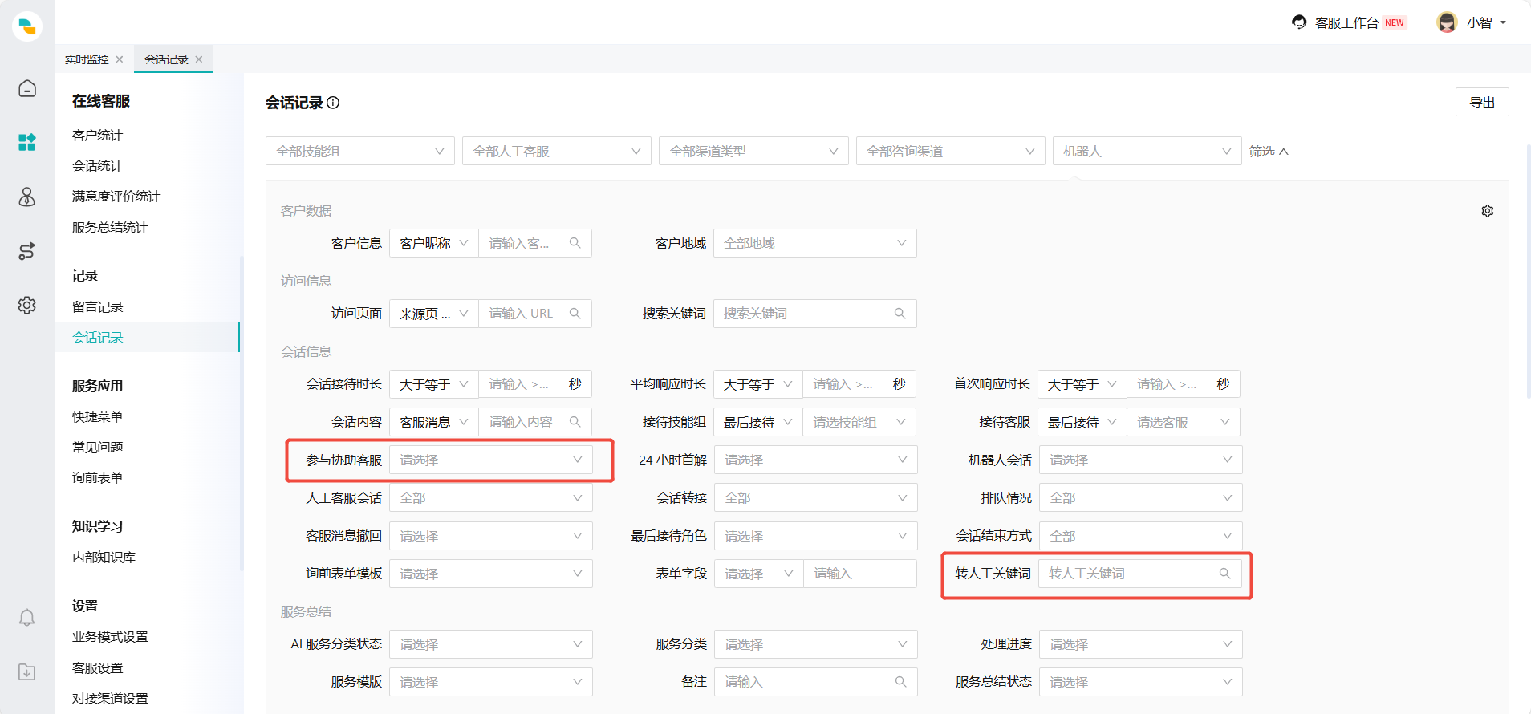The height and width of the screenshot is (714, 1531).
Task: Open the 参与协助客服 dropdown
Action: tap(490, 460)
